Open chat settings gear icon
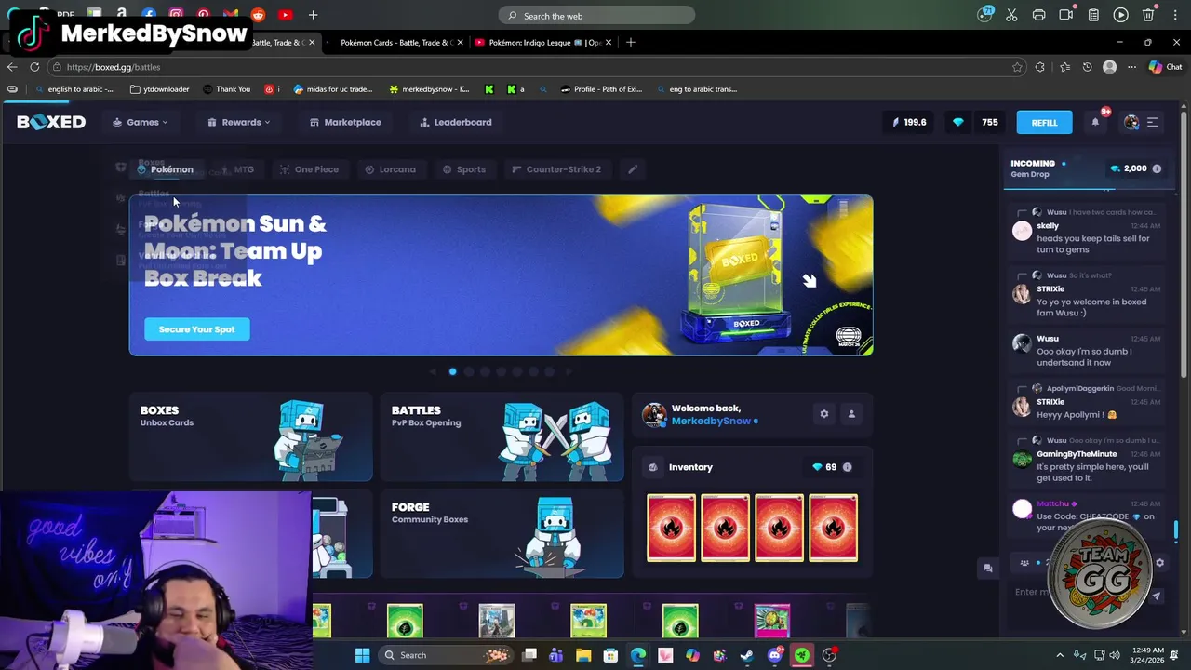This screenshot has height=670, width=1191. 1159,563
